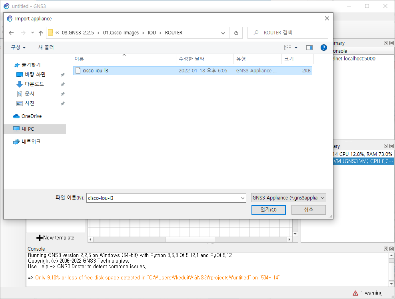395x299 pixels.
Task: Go up one folder level
Action: (40, 33)
